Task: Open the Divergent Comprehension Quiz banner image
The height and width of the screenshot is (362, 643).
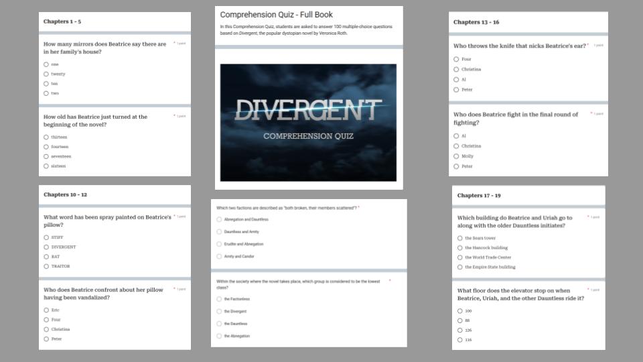Action: click(x=308, y=123)
